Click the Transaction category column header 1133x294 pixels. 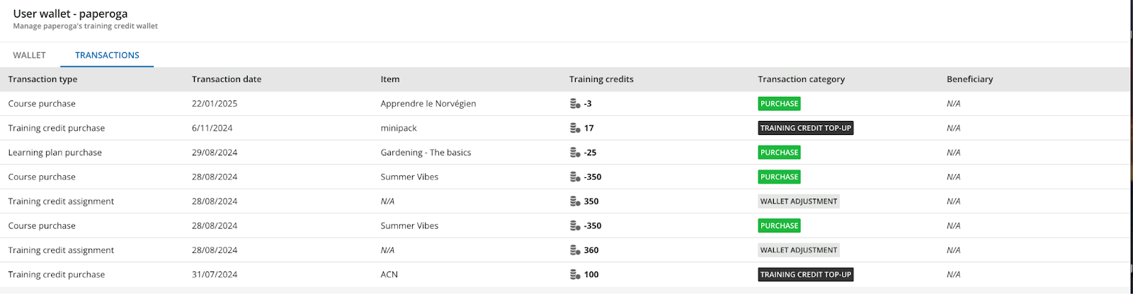[801, 79]
